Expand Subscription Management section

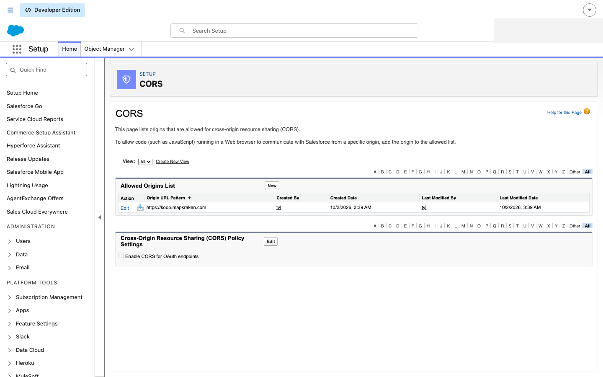(x=10, y=297)
